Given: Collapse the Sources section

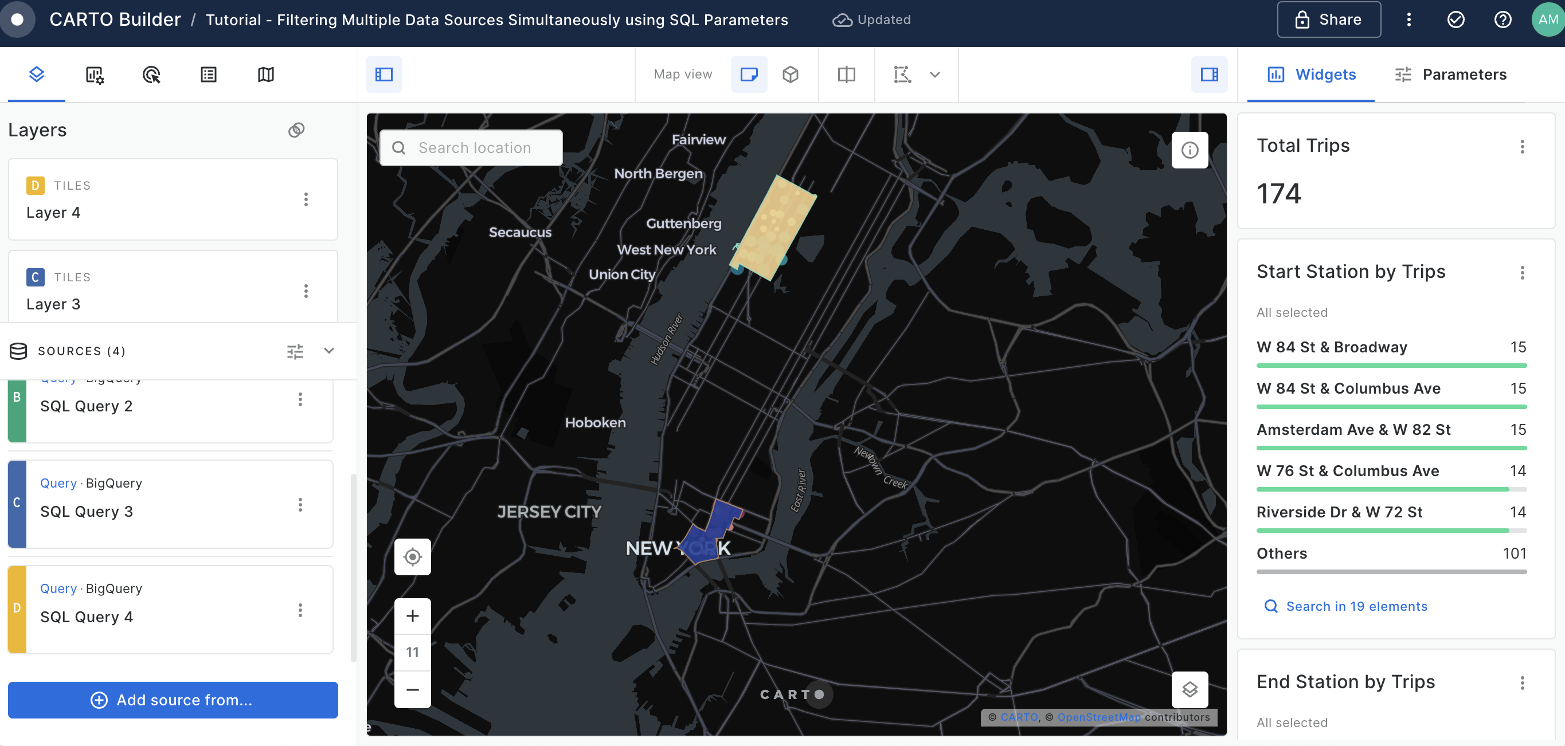Looking at the screenshot, I should (x=328, y=351).
